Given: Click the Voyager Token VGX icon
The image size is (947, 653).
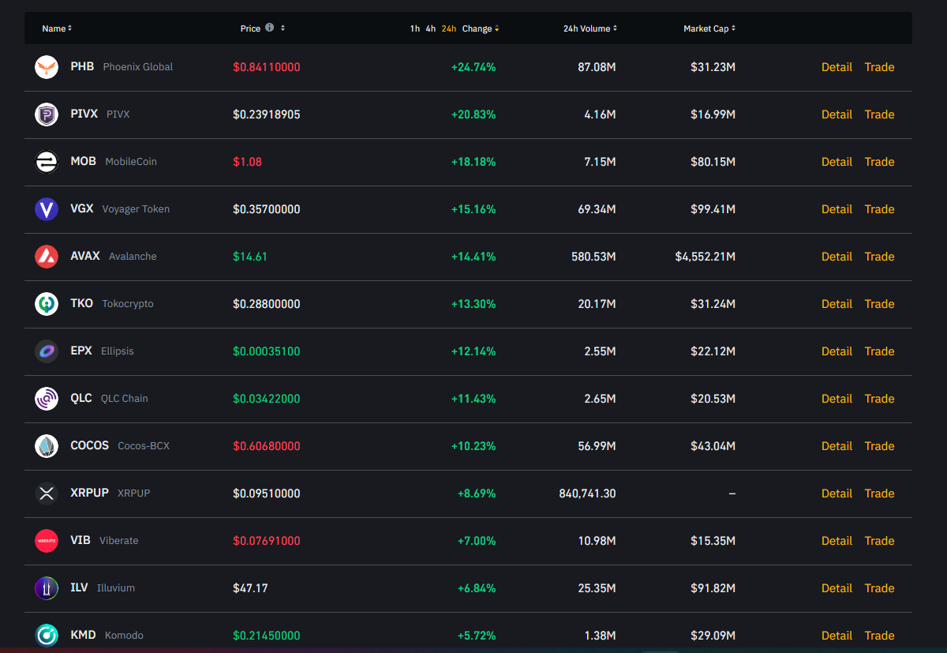Looking at the screenshot, I should point(47,209).
